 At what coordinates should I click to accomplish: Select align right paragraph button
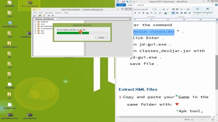(181, 13)
